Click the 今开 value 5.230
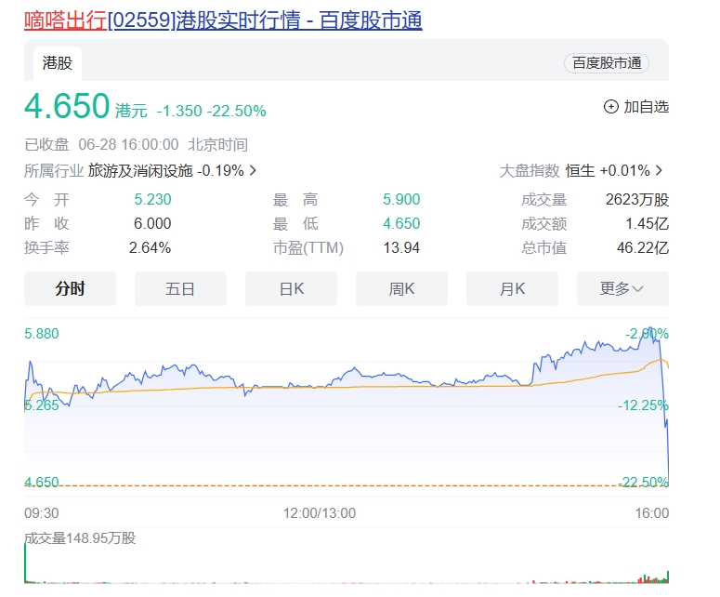This screenshot has width=720, height=597. [x=152, y=199]
